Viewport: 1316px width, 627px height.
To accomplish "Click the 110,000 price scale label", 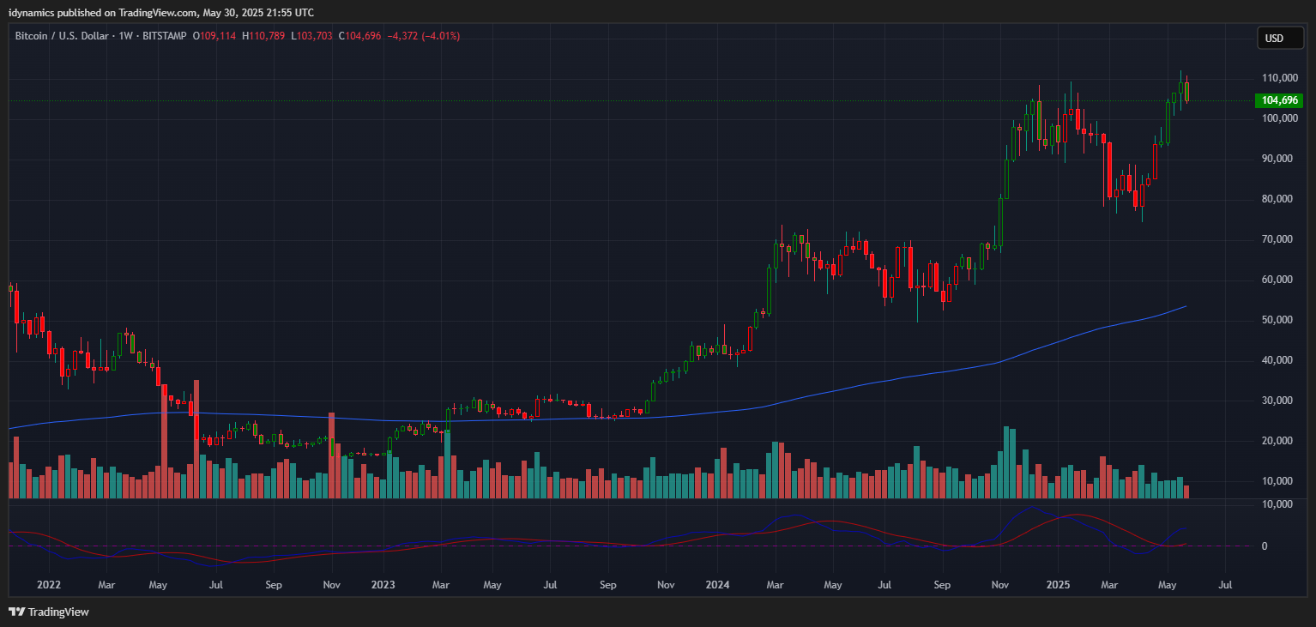I will click(1277, 78).
